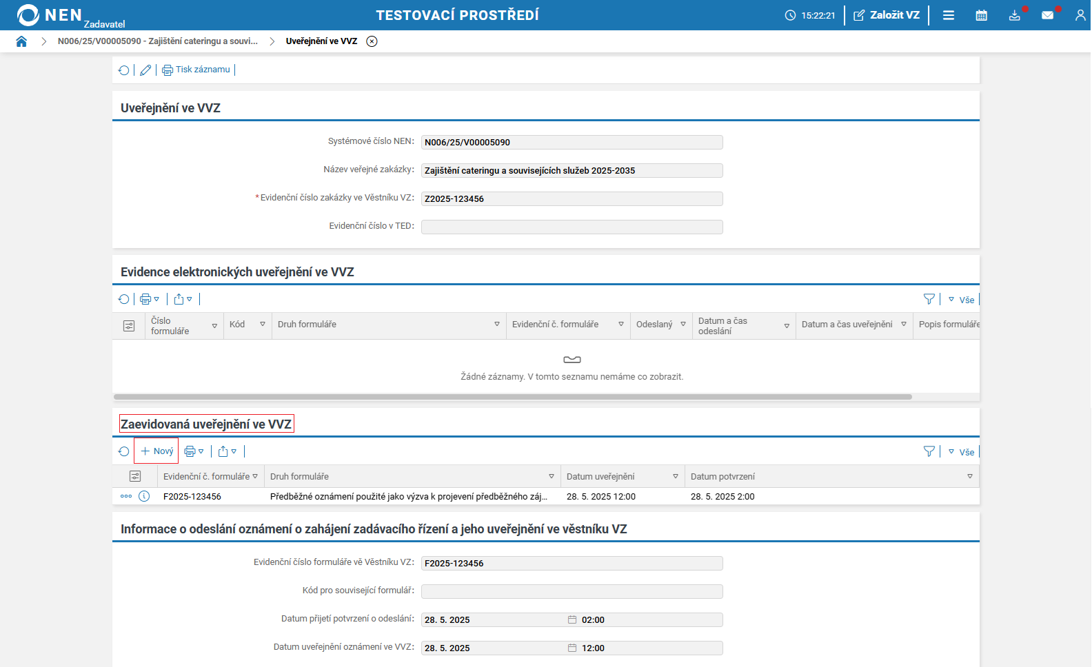1092x667 pixels.
Task: Click 28. 5. 2025 12:00 table cell
Action: 601,496
